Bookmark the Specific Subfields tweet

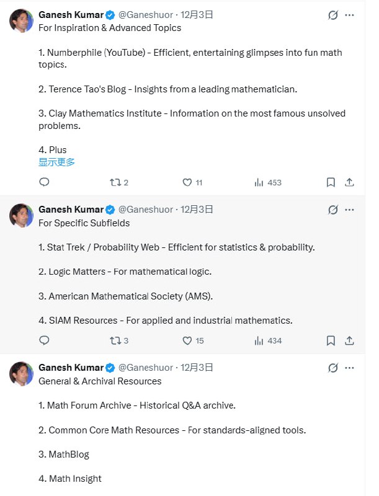pyautogui.click(x=331, y=340)
